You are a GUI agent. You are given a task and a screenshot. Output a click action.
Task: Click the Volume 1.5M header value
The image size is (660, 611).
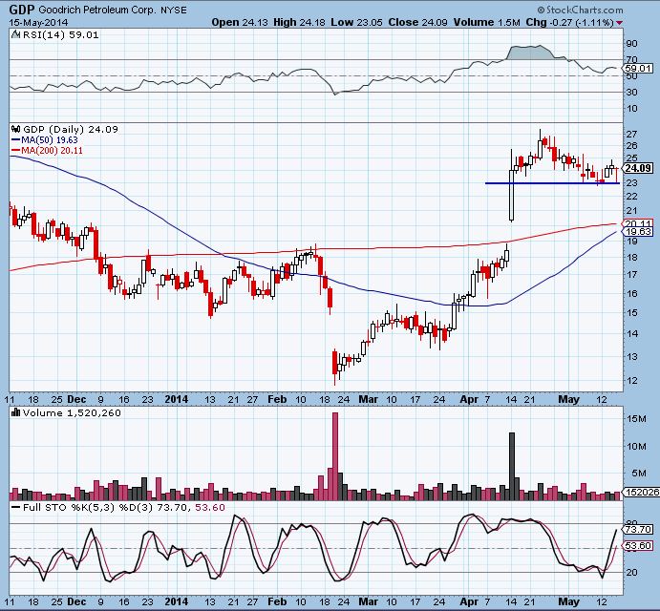click(x=486, y=22)
